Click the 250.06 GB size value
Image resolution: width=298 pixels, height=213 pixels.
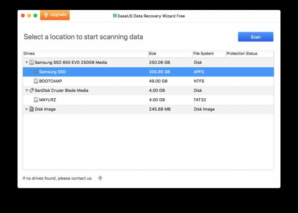(159, 62)
